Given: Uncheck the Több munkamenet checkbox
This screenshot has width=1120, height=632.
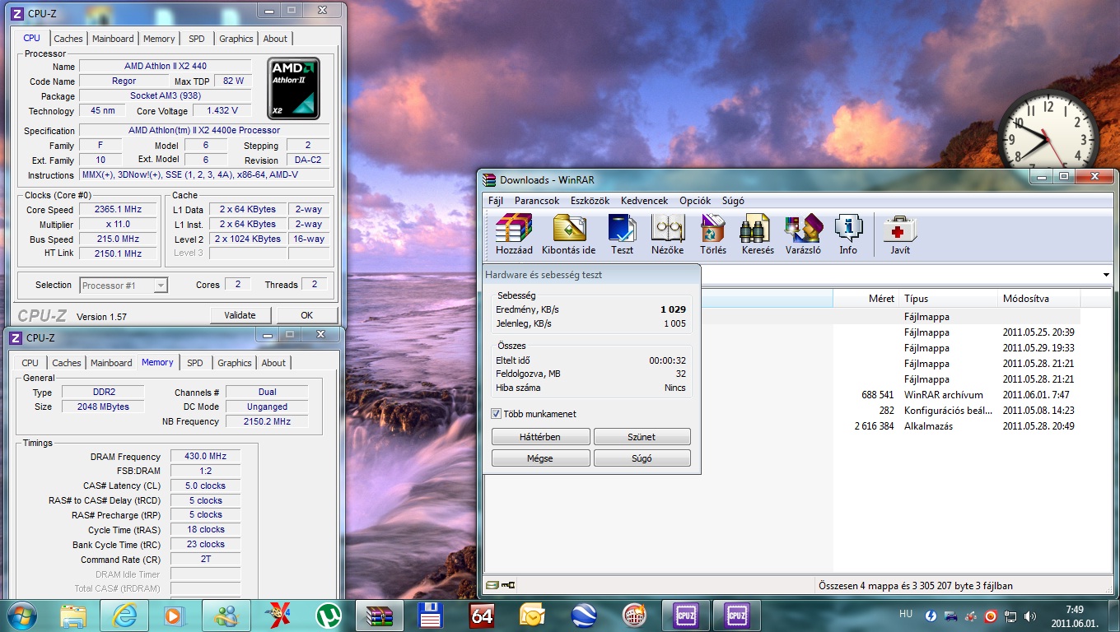Looking at the screenshot, I should pyautogui.click(x=497, y=414).
